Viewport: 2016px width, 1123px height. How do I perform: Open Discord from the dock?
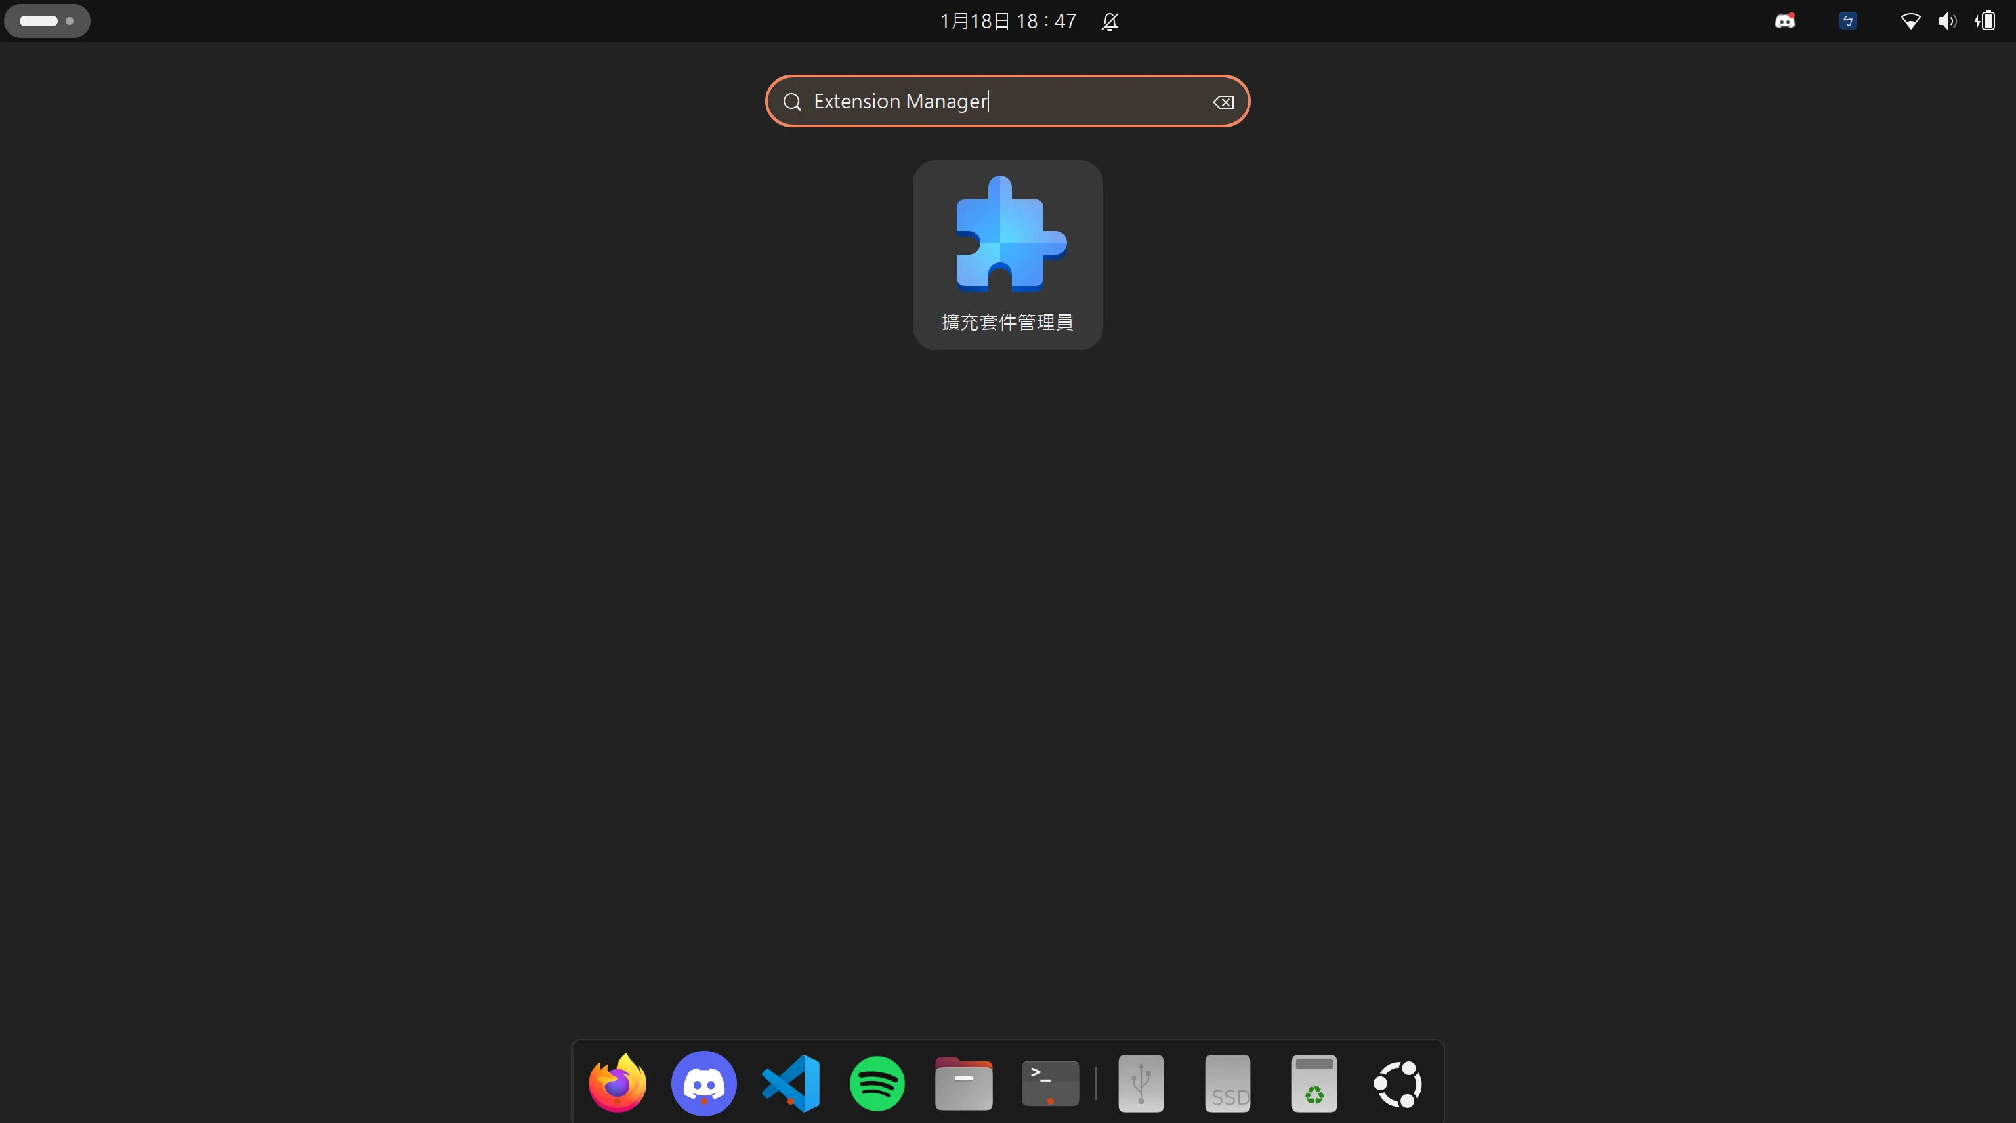(703, 1083)
